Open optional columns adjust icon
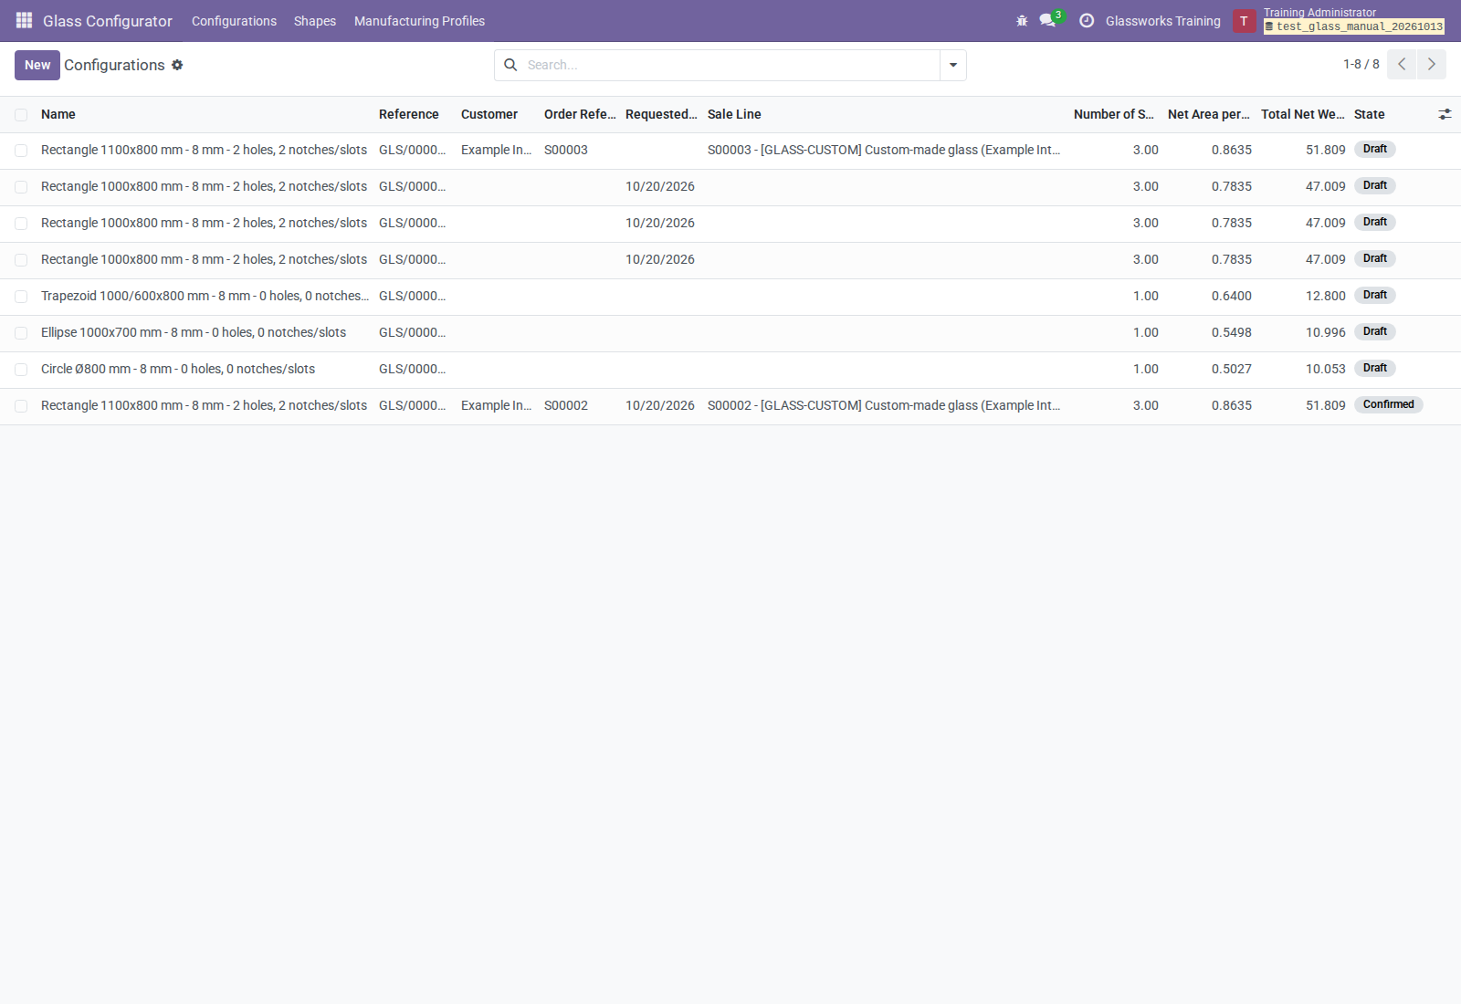The image size is (1461, 1004). pos(1445,114)
